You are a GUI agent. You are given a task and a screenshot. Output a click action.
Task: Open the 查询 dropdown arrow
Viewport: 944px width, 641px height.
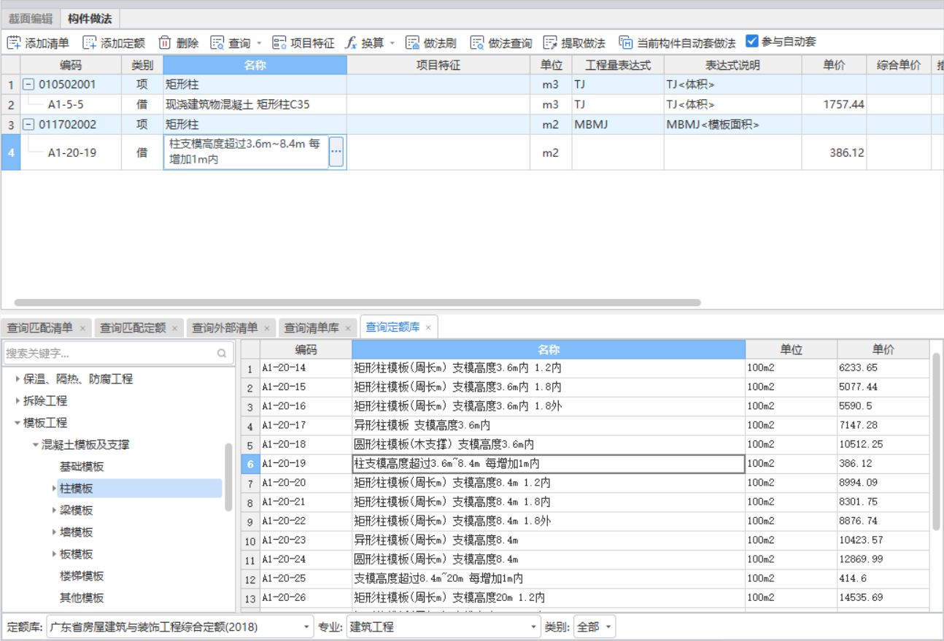[x=259, y=43]
